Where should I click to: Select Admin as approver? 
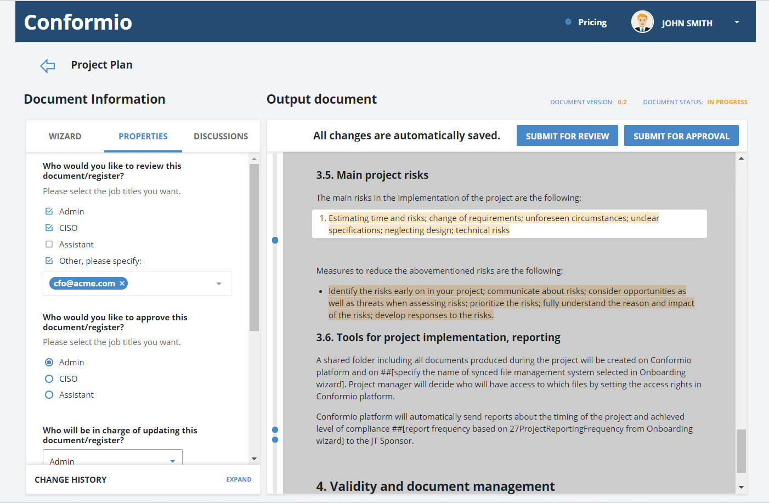point(49,362)
